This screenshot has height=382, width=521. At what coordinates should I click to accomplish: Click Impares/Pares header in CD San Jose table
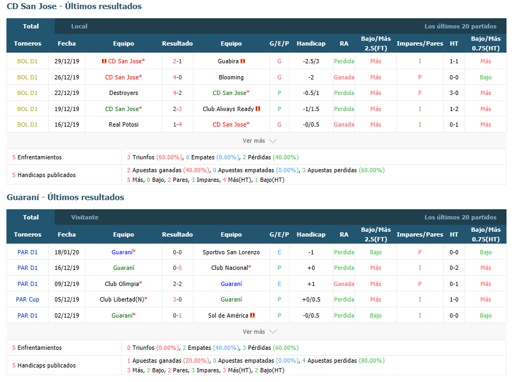(x=419, y=43)
